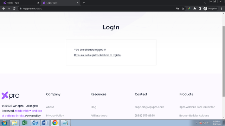Viewport: 225px width, 126px height.
Task: Click the scrollbar down arrow
Action: pos(224,118)
